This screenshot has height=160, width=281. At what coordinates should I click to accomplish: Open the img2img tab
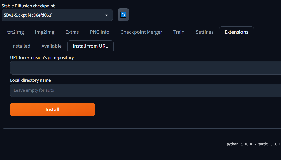(x=45, y=32)
